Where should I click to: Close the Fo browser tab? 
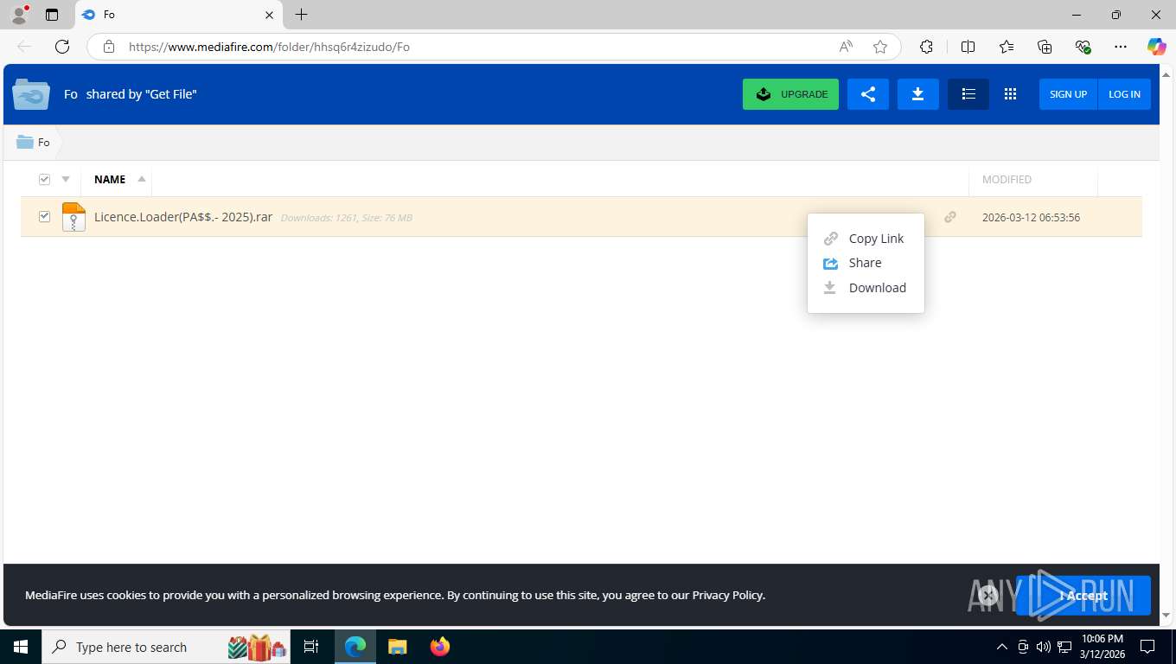269,15
